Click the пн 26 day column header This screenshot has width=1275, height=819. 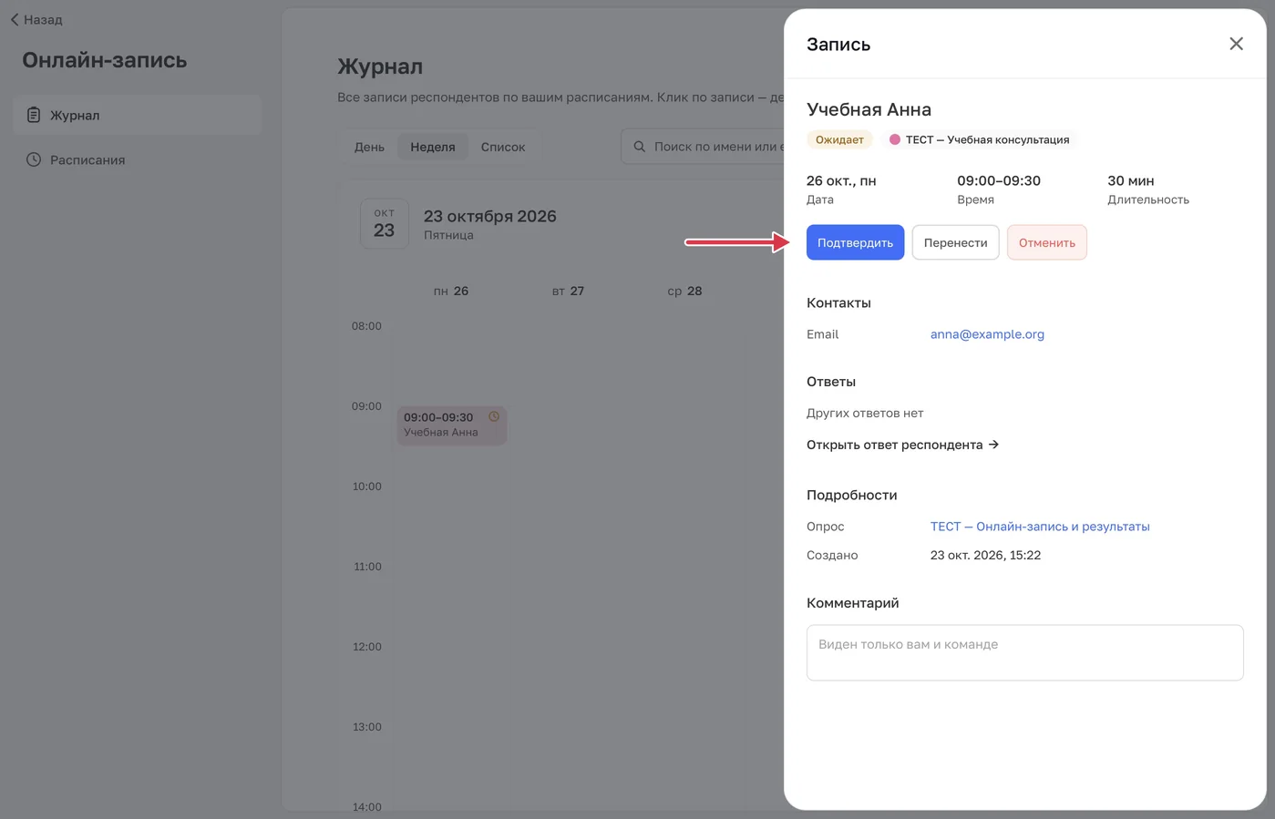451,292
